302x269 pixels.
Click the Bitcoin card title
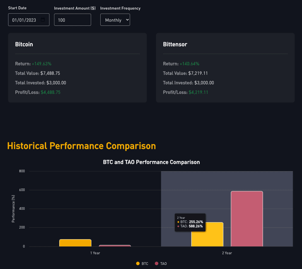tap(24, 44)
